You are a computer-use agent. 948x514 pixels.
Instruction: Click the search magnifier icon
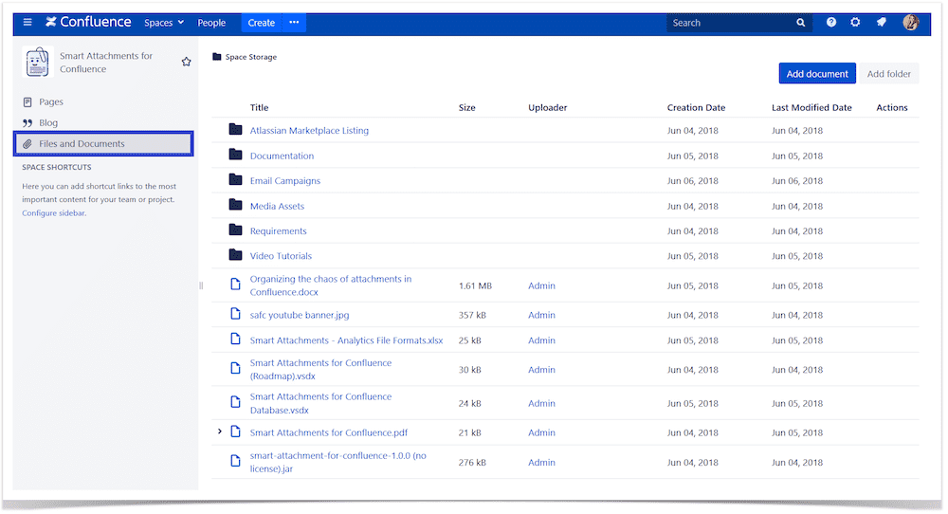(800, 23)
